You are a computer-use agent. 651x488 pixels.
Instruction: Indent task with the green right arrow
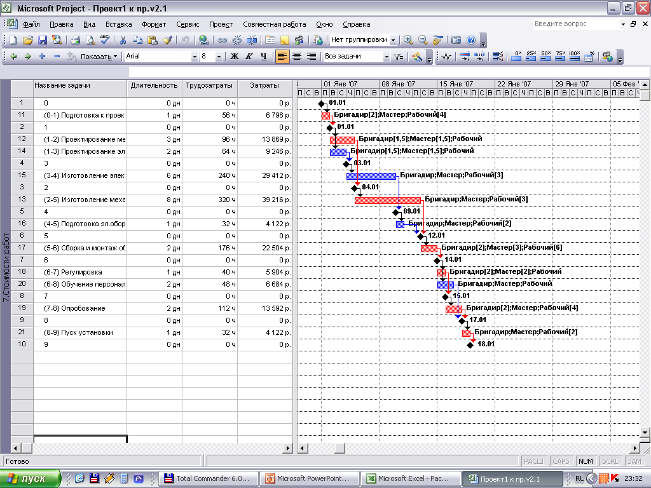pos(27,56)
